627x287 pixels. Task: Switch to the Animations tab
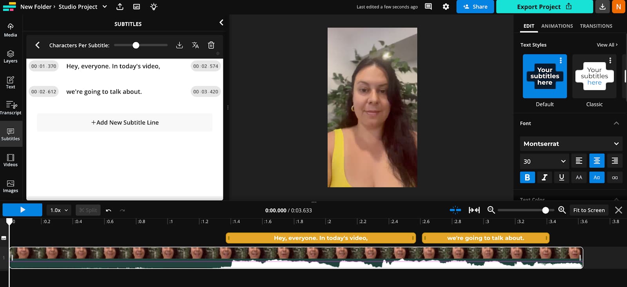557,26
